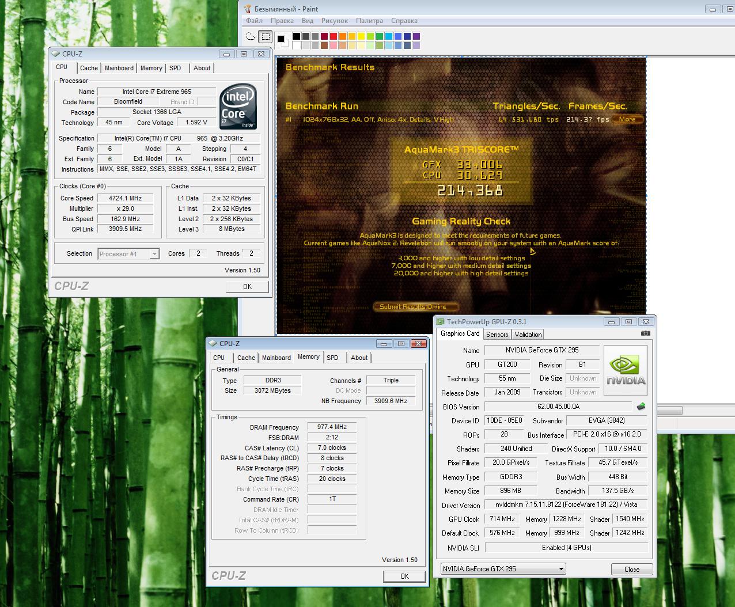The image size is (735, 607).
Task: Click the BIOS Version value 62.00.45.00.0A
Action: click(x=558, y=407)
